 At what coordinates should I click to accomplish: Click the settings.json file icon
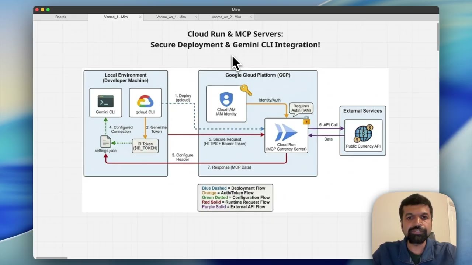105,142
